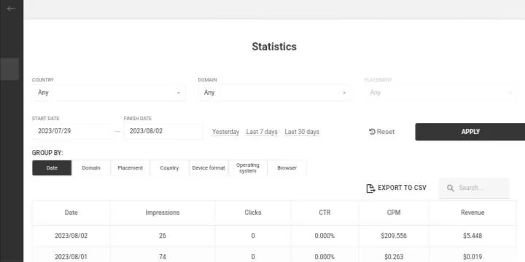The height and width of the screenshot is (262, 525).
Task: Click the Statistics page heading
Action: 274,47
